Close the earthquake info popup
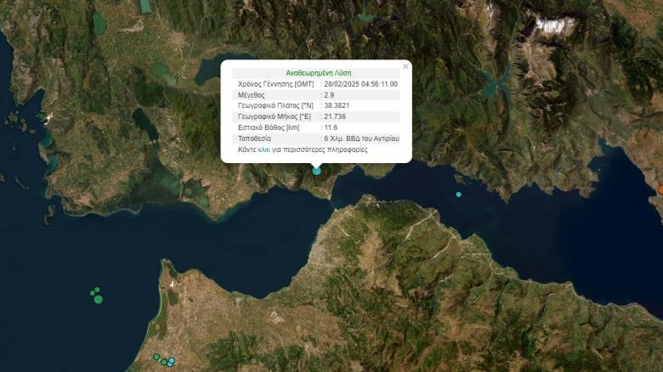 405,65
